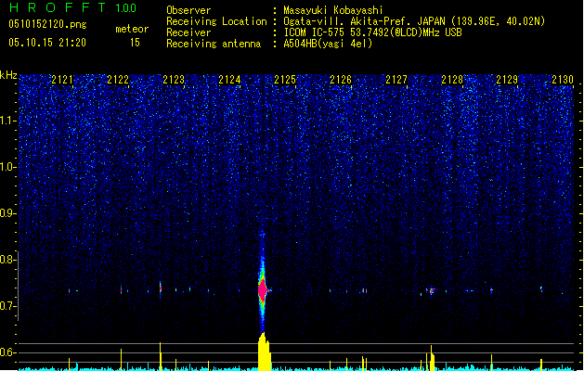Click the meteor count value 15
584x371 pixels.
coord(135,43)
